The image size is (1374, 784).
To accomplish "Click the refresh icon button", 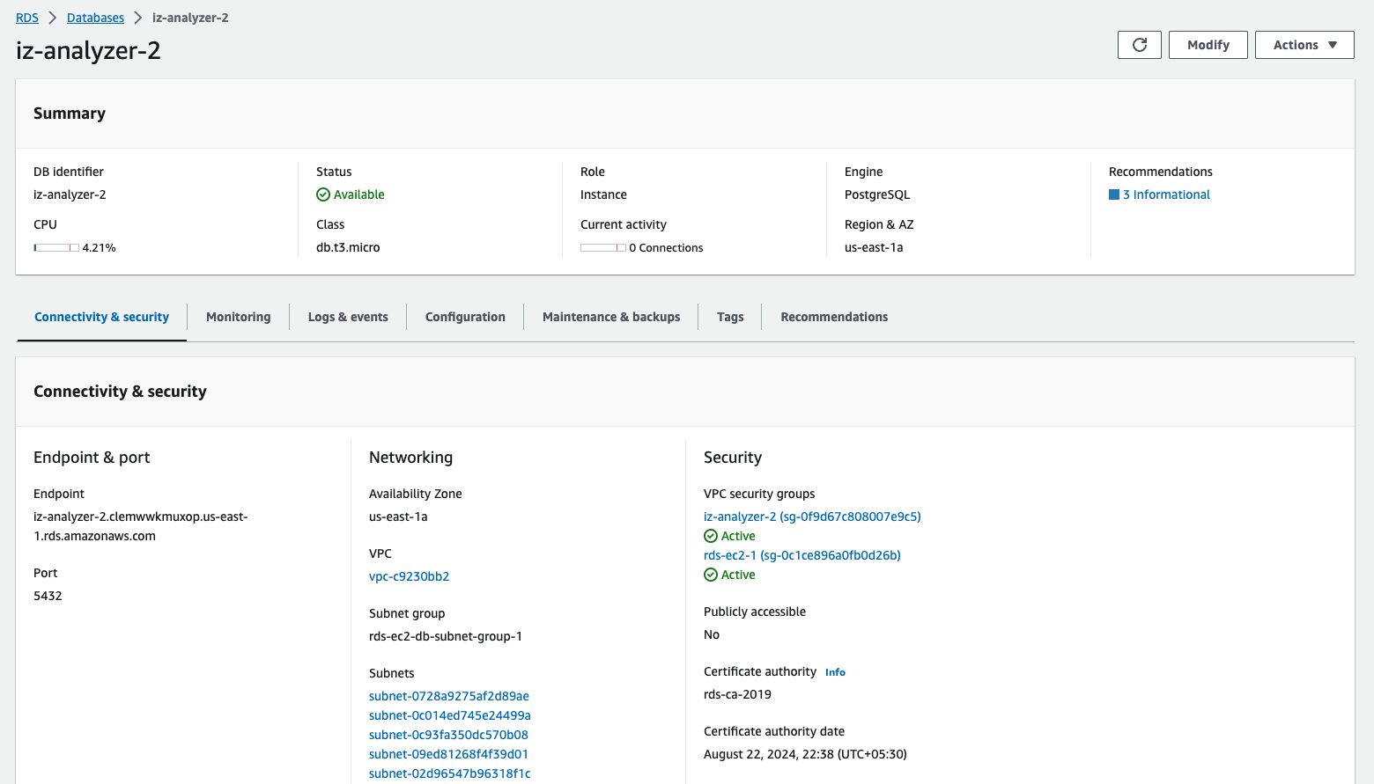I will [x=1139, y=45].
